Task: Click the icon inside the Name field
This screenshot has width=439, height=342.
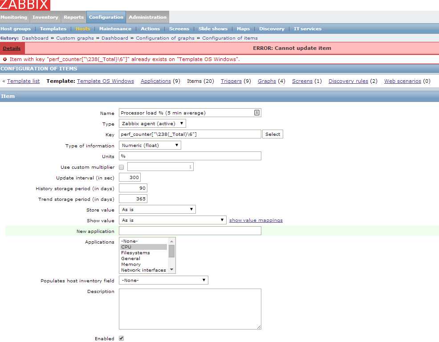Action: (257, 113)
